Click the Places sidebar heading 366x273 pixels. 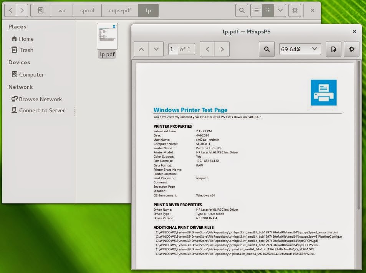(17, 27)
